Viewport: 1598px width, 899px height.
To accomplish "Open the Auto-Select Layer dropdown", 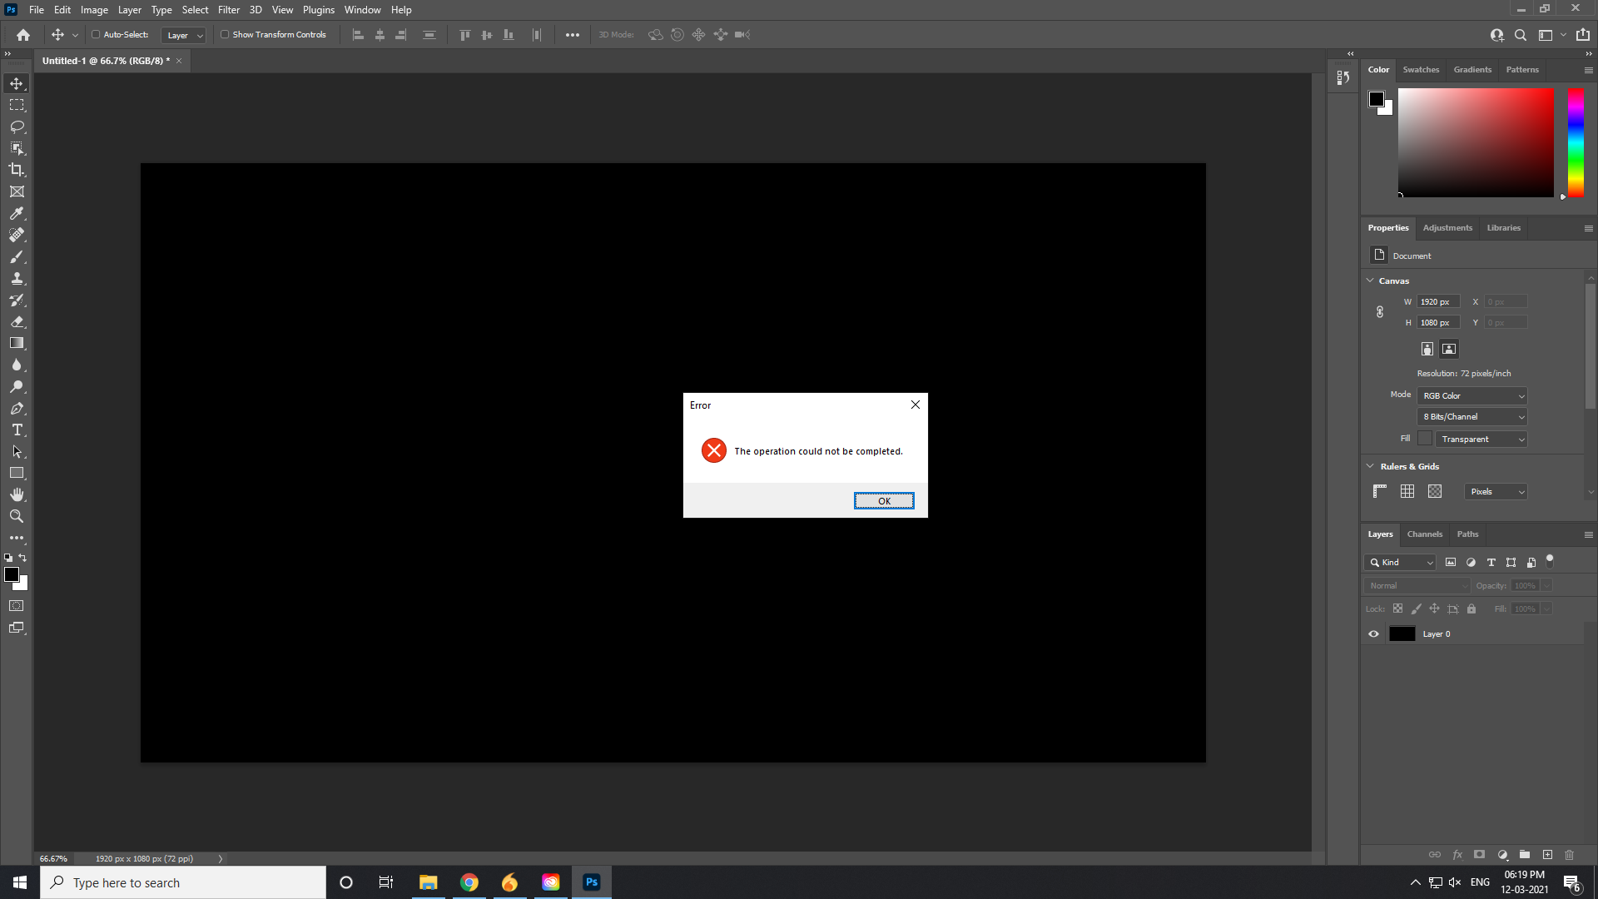I will click(183, 35).
